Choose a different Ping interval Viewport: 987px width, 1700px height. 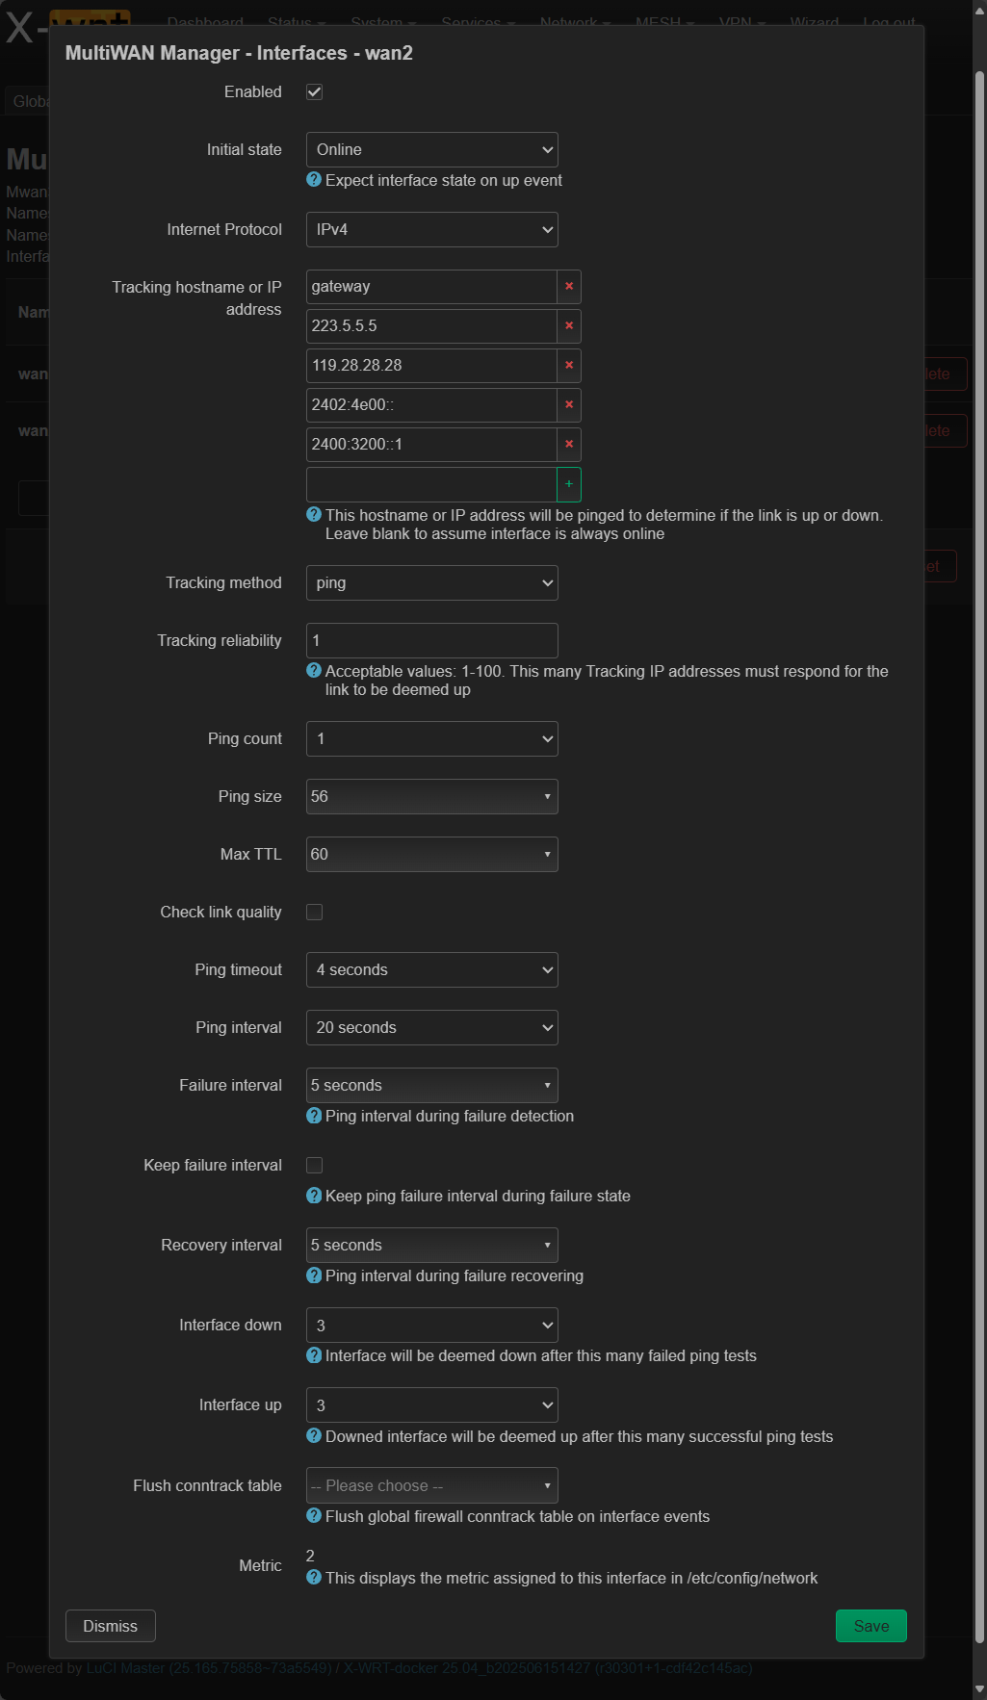pos(432,1028)
